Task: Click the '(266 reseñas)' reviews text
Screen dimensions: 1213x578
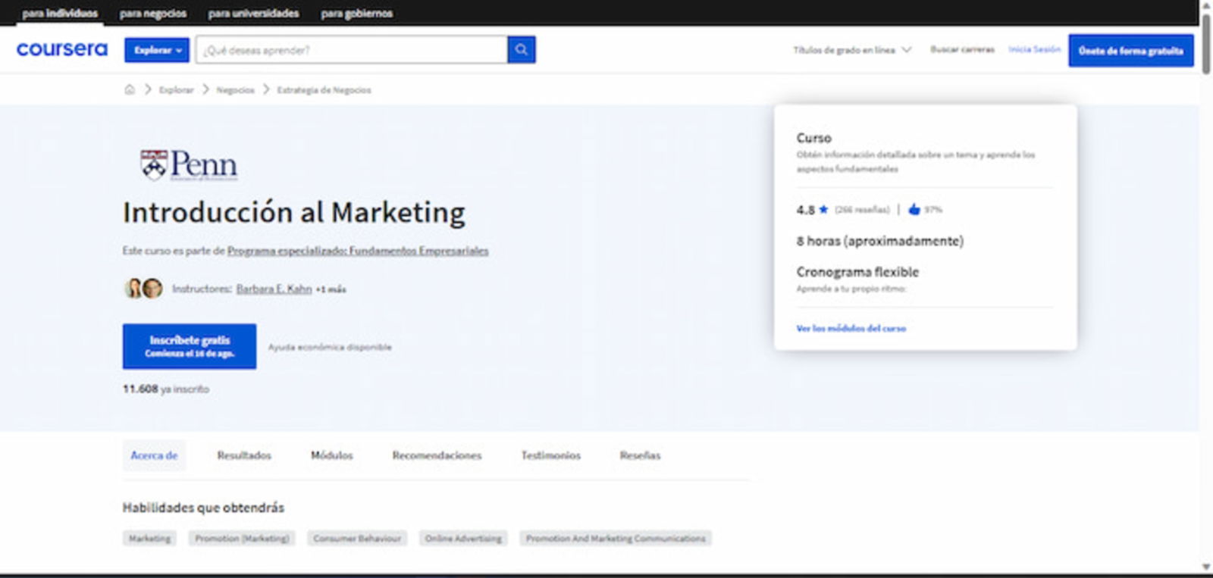Action: 862,210
